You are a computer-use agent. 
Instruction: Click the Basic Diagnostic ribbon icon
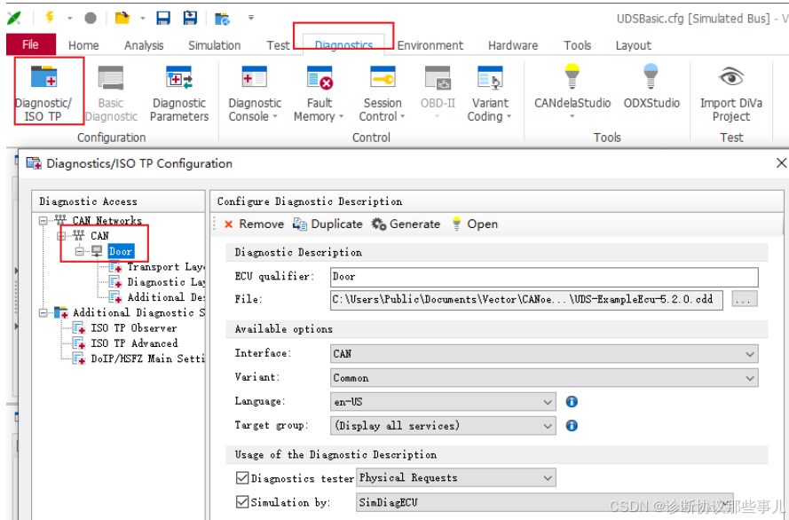point(111,93)
